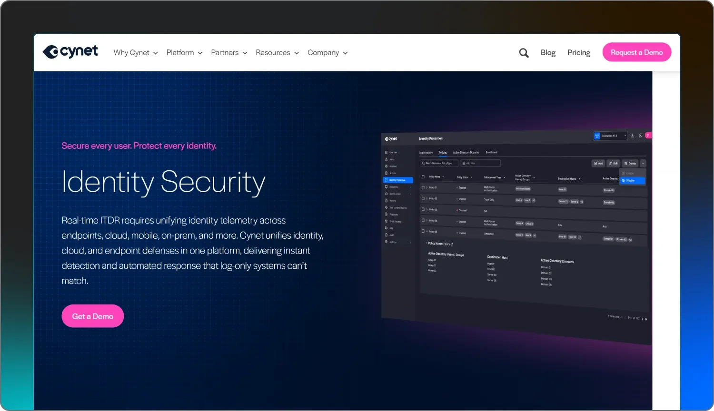714x411 pixels.
Task: Switch to the Login Activity tab
Action: (426, 153)
